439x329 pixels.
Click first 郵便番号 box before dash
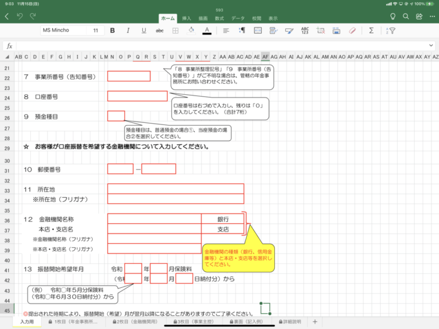tap(120, 169)
